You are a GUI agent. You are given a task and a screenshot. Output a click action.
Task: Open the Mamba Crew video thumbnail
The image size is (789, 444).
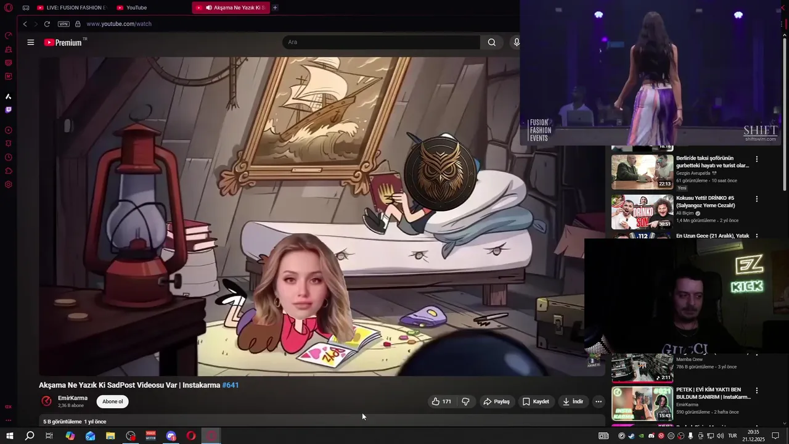(642, 368)
